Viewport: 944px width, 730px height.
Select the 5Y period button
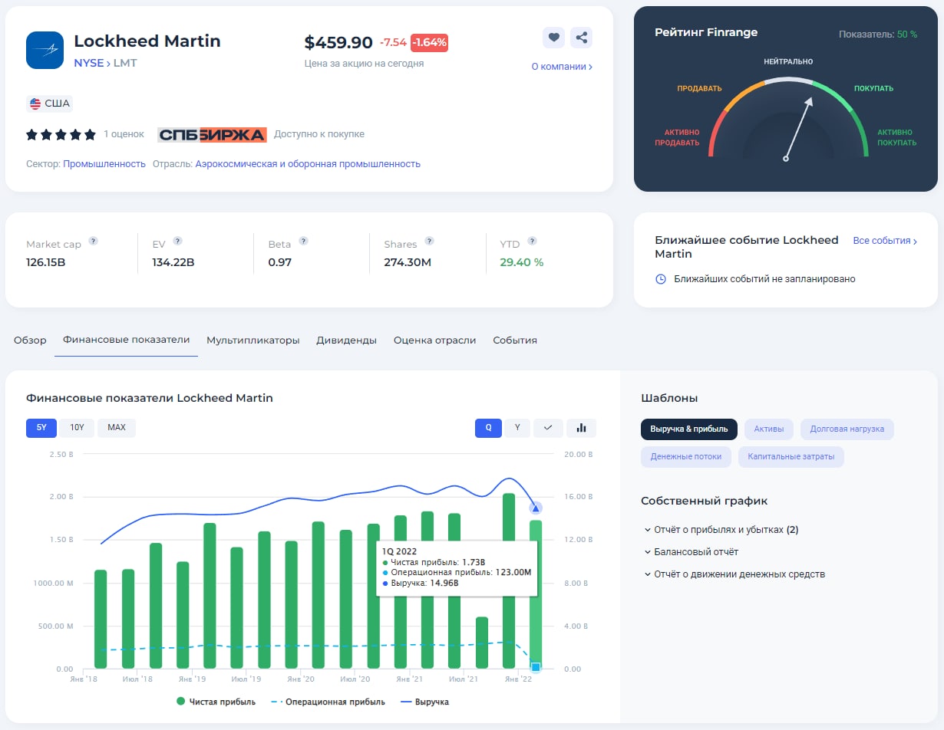[x=41, y=427]
